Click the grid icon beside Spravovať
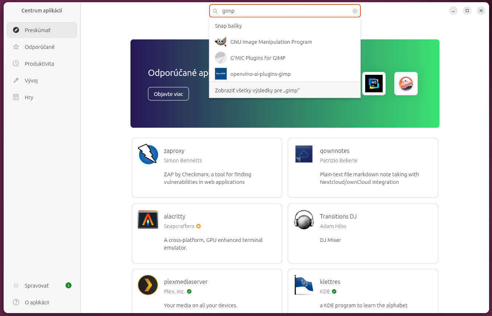Screen dimensions: 492x316 [x=16, y=285]
